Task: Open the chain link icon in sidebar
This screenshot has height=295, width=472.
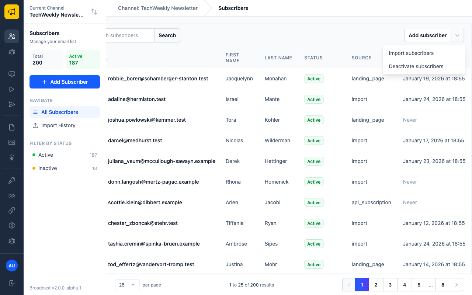Action: click(x=12, y=211)
